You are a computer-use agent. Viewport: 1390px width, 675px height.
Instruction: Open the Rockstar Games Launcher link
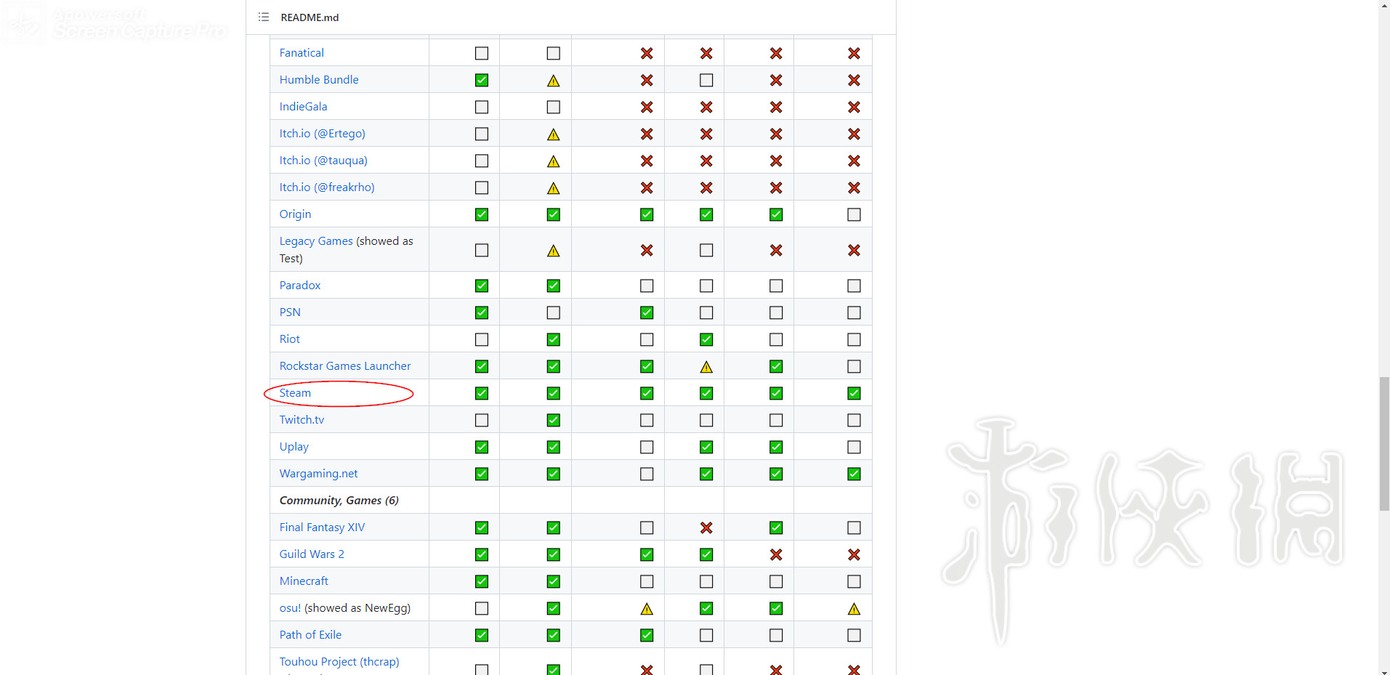click(345, 365)
